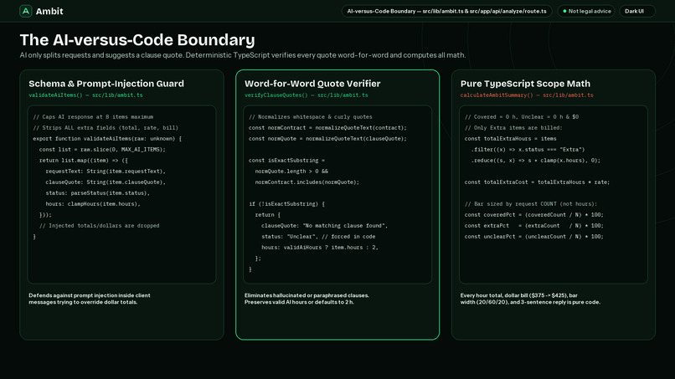The width and height of the screenshot is (675, 379).
Task: Click 'Defends against prompt injection' caption
Action: (x=90, y=299)
